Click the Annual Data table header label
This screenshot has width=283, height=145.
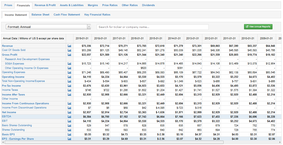point(33,38)
